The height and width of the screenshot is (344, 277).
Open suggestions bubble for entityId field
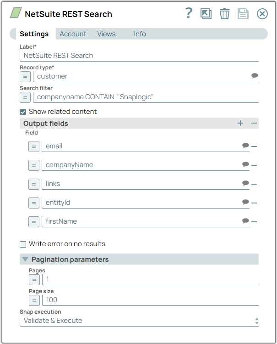(245, 202)
